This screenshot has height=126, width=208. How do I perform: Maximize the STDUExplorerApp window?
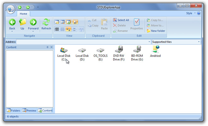[x=187, y=5]
